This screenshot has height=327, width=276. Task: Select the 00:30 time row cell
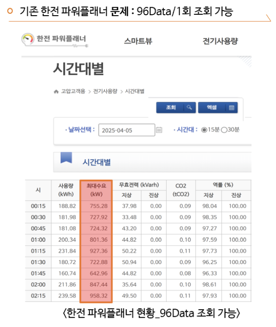38,217
